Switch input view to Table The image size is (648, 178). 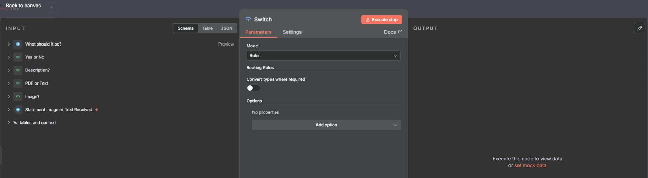[207, 28]
